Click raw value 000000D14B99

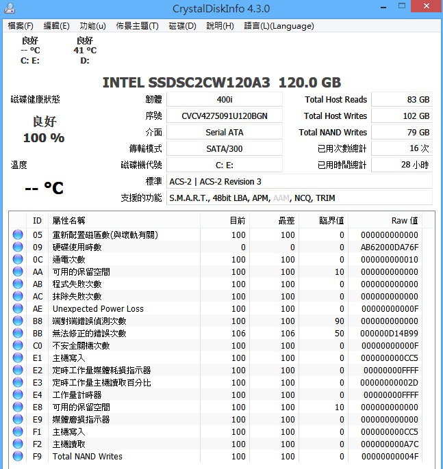(x=389, y=333)
